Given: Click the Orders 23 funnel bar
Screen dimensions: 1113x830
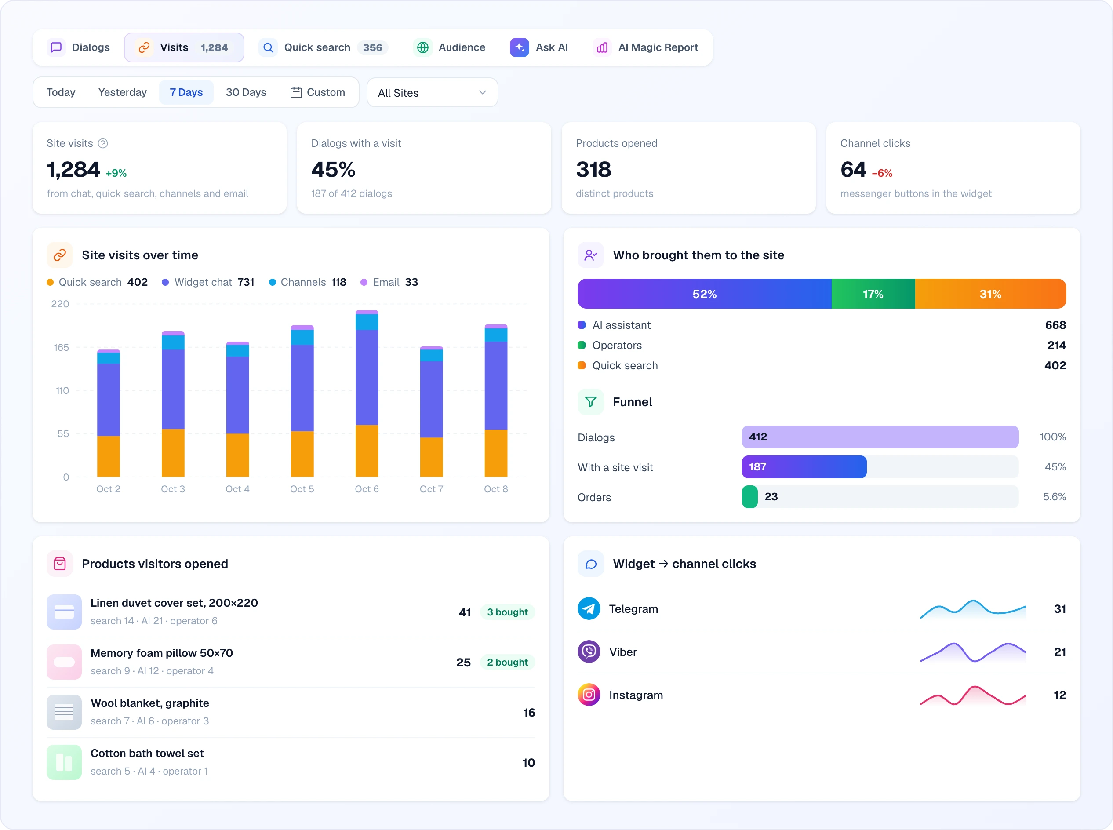Looking at the screenshot, I should (x=749, y=497).
